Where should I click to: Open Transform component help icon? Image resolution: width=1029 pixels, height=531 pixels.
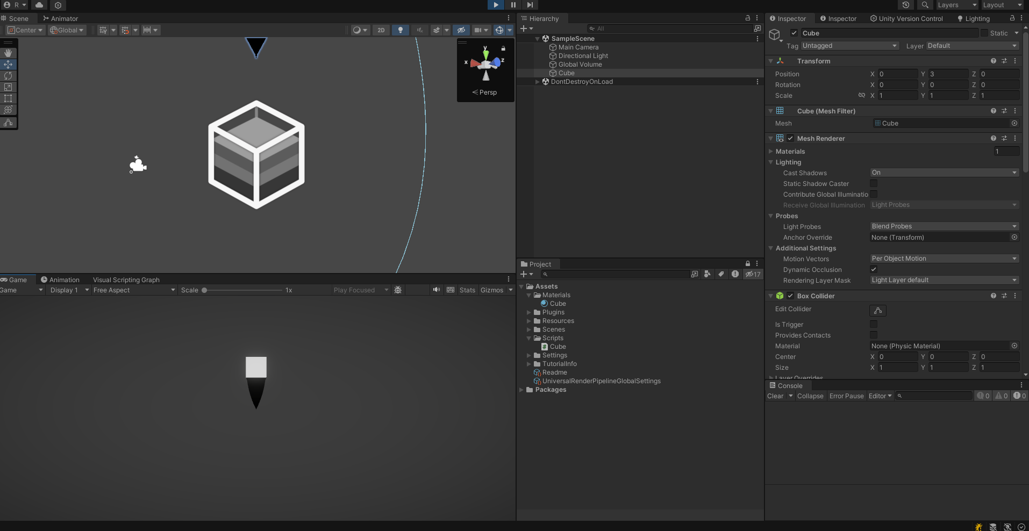tap(994, 61)
